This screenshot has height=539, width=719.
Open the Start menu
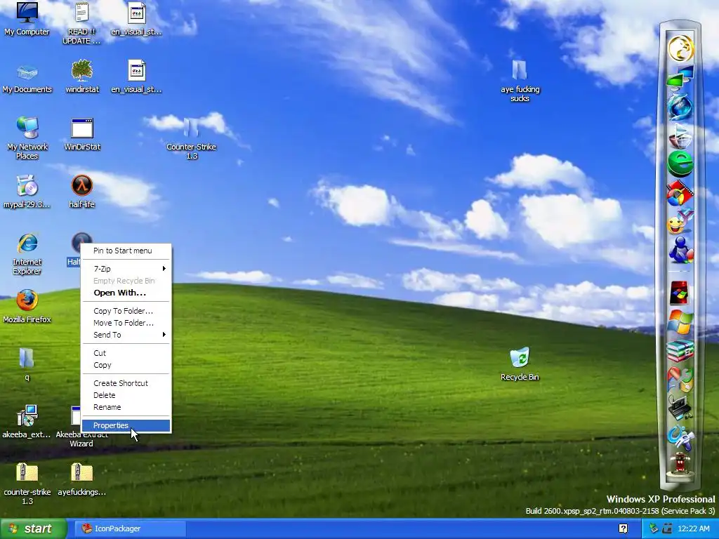(x=33, y=528)
